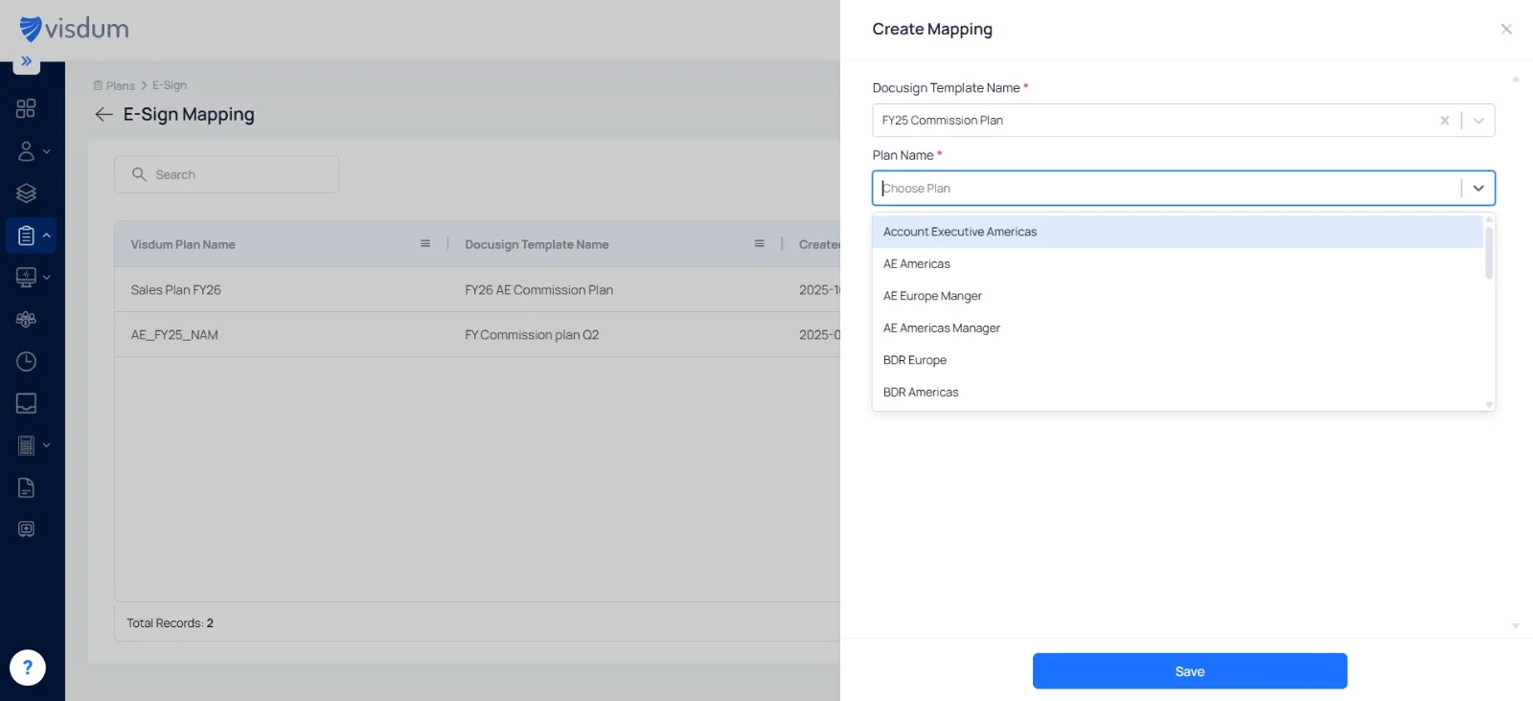Expand the sidebar with the double-chevron icon

(27, 61)
